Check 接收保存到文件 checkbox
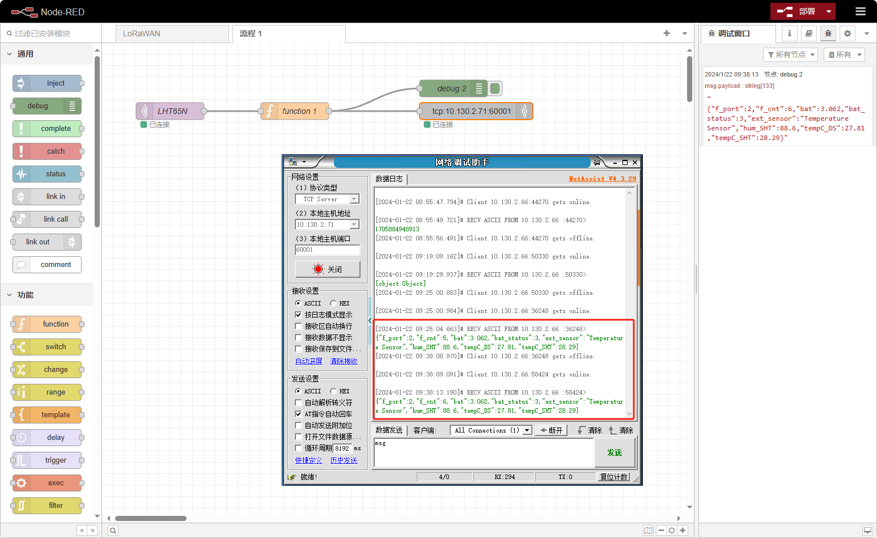This screenshot has height=538, width=877. tap(298, 349)
